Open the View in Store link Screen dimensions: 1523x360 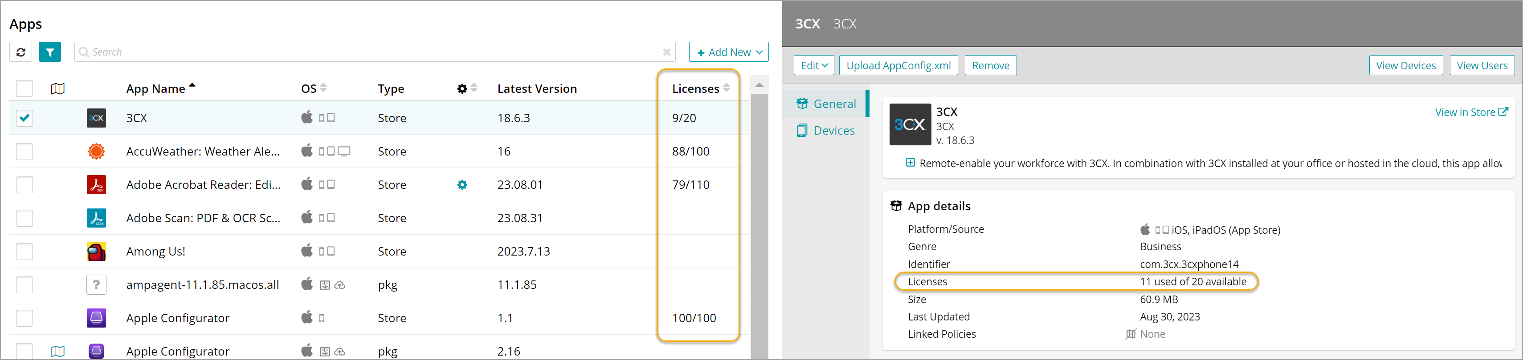[1470, 112]
